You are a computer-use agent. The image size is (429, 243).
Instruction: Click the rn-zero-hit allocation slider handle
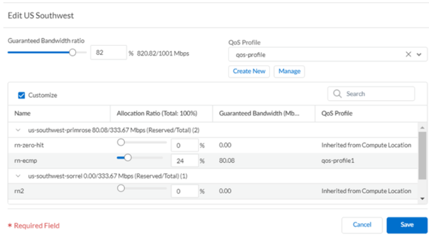tap(121, 142)
